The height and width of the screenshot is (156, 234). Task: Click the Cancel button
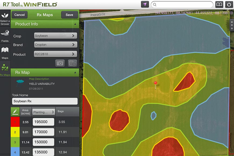pos(19,15)
